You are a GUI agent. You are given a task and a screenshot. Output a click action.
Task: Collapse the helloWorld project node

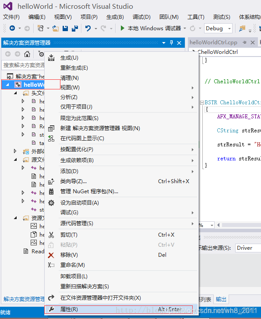coord(7,85)
